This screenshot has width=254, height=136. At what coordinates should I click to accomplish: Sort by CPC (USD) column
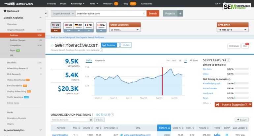pos(111,128)
